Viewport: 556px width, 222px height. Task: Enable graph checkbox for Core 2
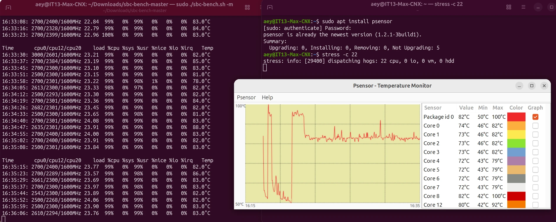(535, 143)
